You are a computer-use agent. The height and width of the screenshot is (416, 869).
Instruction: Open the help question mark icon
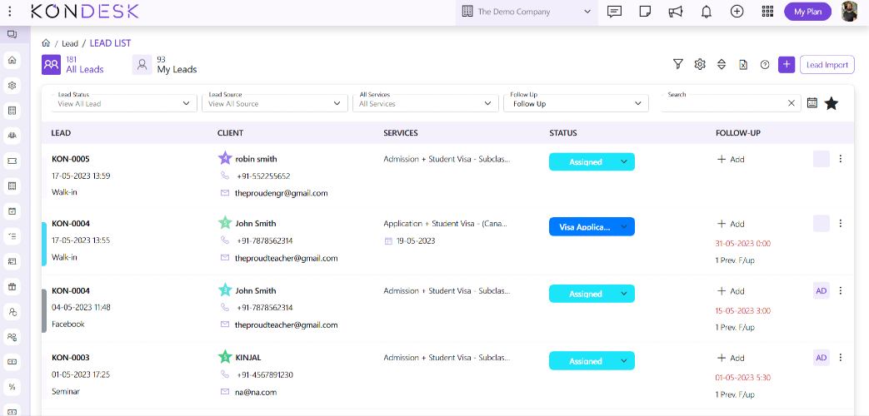pyautogui.click(x=765, y=65)
